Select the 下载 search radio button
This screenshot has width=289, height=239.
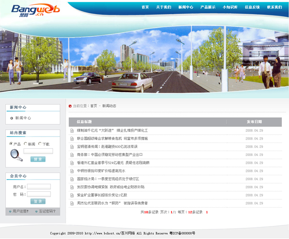tap(40, 144)
